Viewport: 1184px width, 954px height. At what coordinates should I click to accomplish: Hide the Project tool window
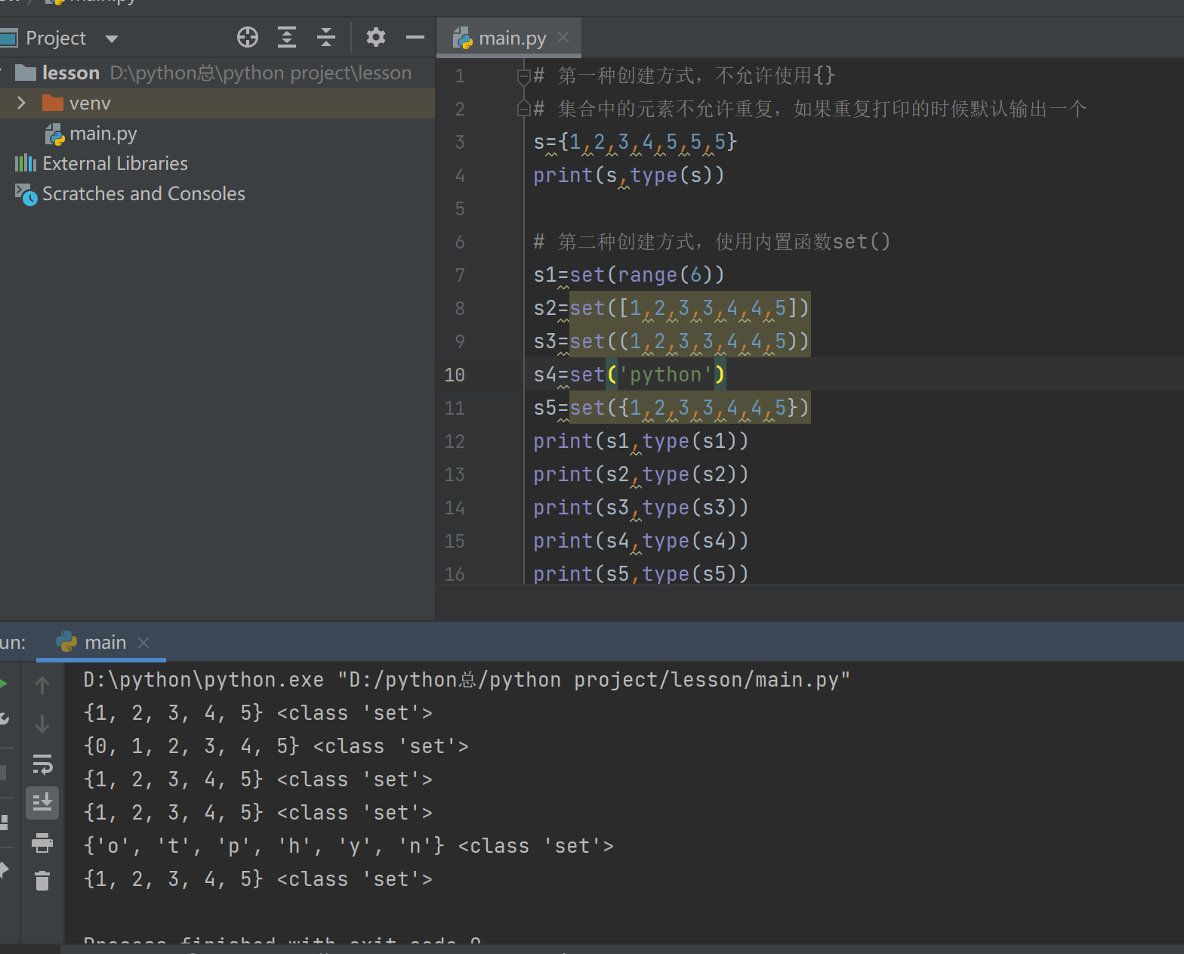[415, 37]
